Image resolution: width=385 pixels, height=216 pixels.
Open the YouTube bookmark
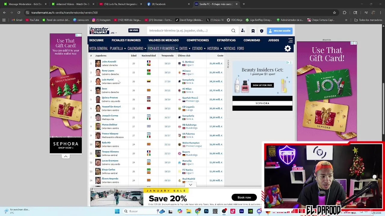click(32, 20)
